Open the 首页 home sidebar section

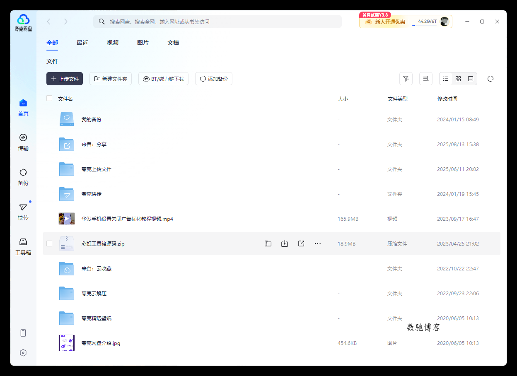(x=23, y=108)
